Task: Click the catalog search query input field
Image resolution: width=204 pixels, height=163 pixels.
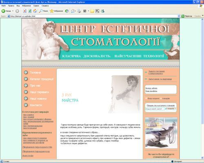Action: tap(155, 109)
